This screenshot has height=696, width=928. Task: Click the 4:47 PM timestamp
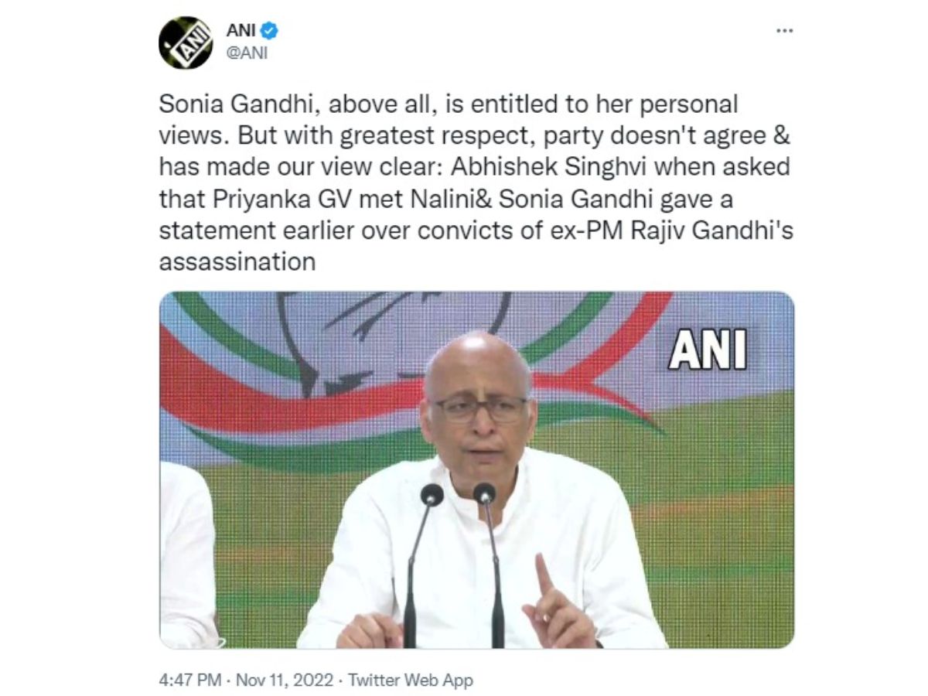coord(189,681)
